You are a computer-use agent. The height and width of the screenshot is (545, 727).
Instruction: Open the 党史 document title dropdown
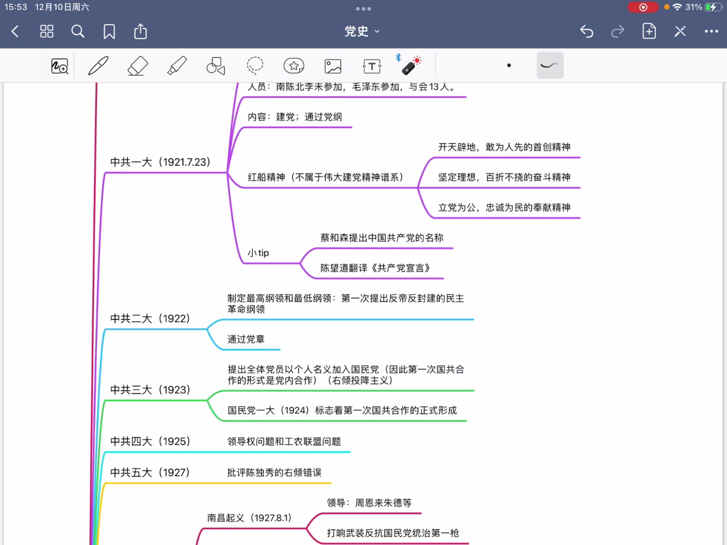pos(362,31)
